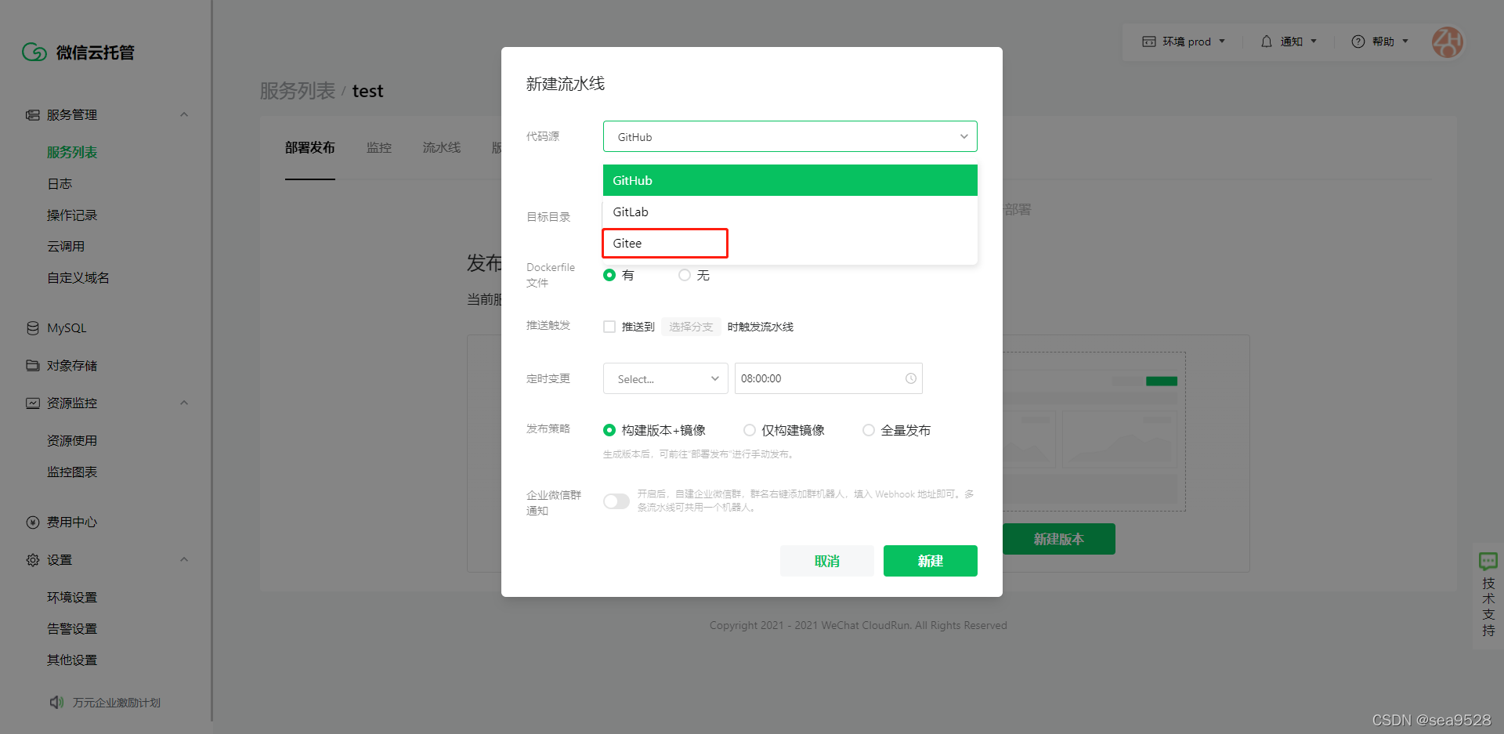
Task: Switch to the 监控 tab
Action: (379, 147)
